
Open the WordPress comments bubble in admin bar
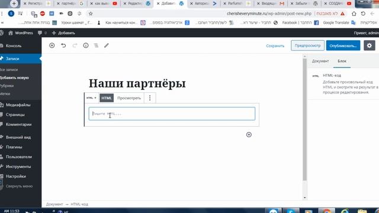(40, 33)
